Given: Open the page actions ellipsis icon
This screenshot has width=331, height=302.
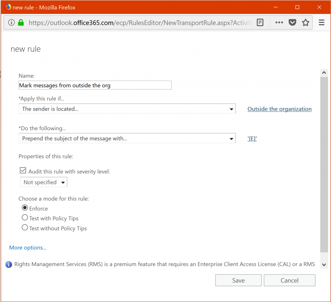Looking at the screenshot, I should tap(279, 23).
